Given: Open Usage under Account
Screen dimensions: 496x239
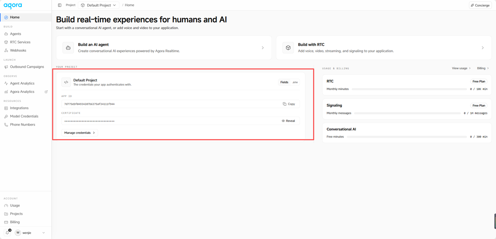Looking at the screenshot, I should (x=26, y=206).
